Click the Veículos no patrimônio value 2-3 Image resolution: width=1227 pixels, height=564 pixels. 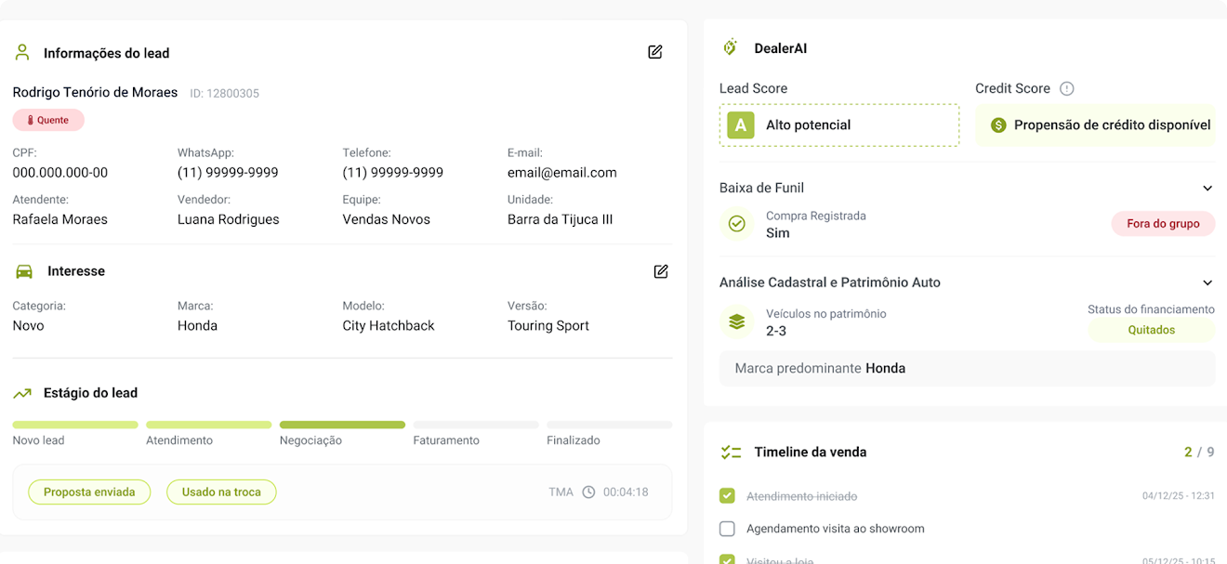click(x=776, y=331)
